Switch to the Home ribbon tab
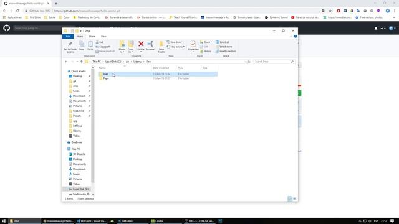This screenshot has height=224, width=399. (x=80, y=37)
